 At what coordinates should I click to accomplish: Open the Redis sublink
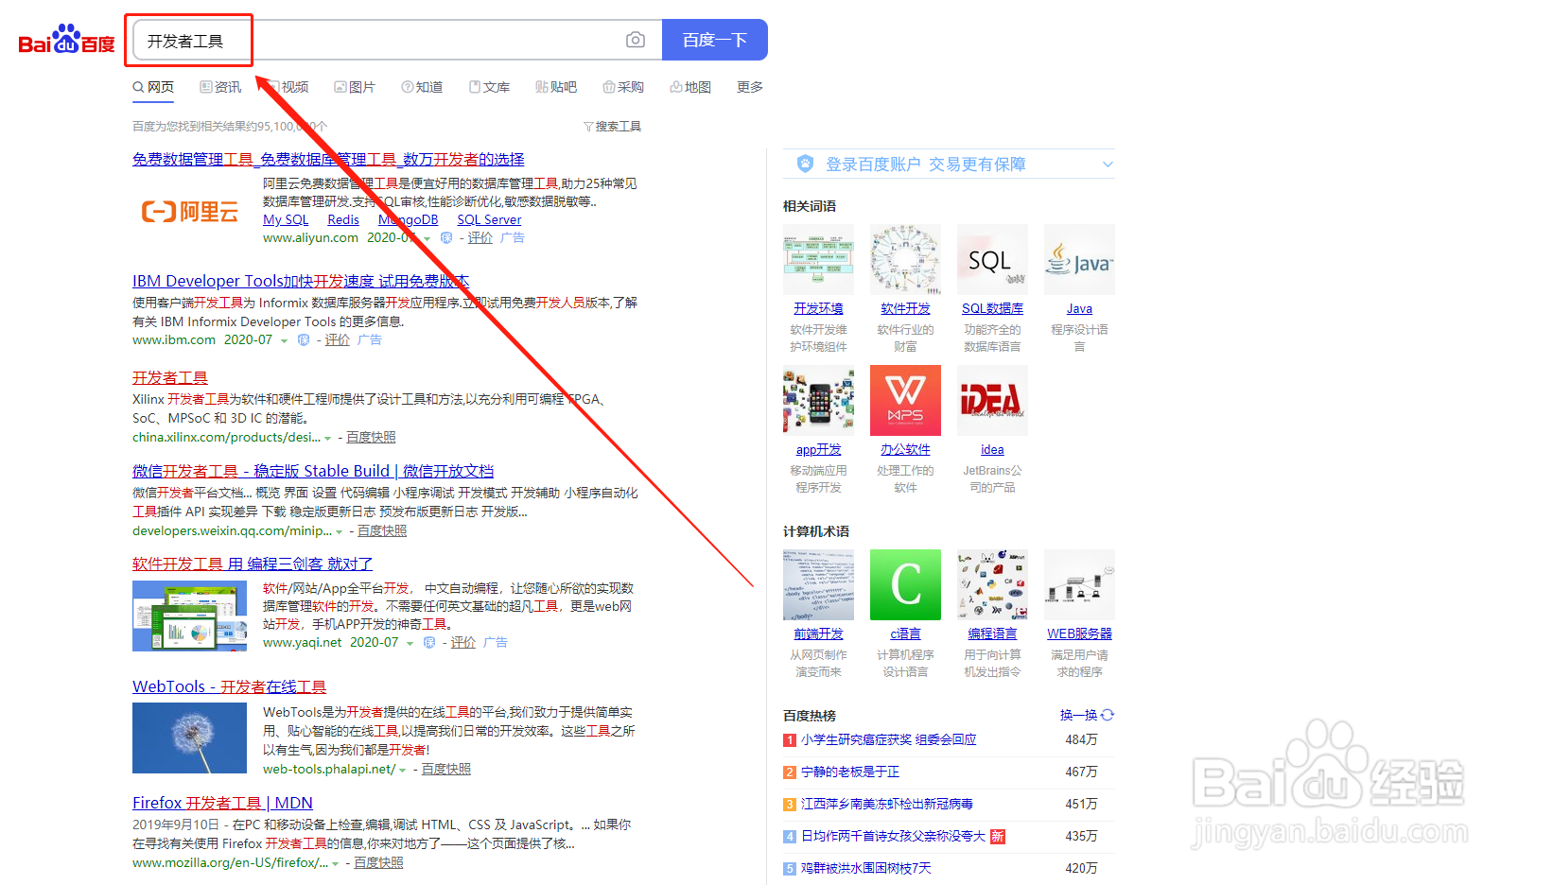click(x=343, y=219)
